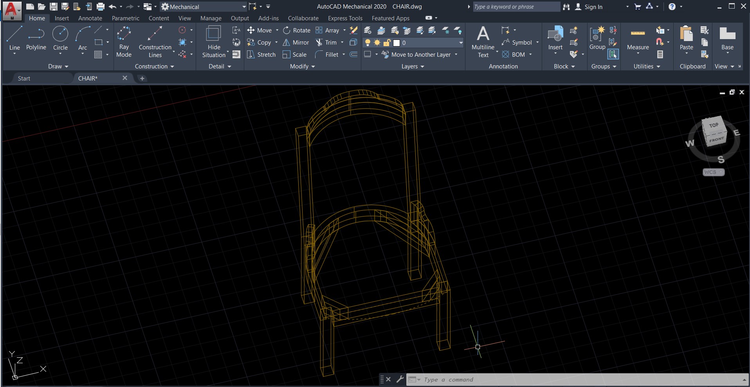
Task: Click the Group tool
Action: coord(597,38)
